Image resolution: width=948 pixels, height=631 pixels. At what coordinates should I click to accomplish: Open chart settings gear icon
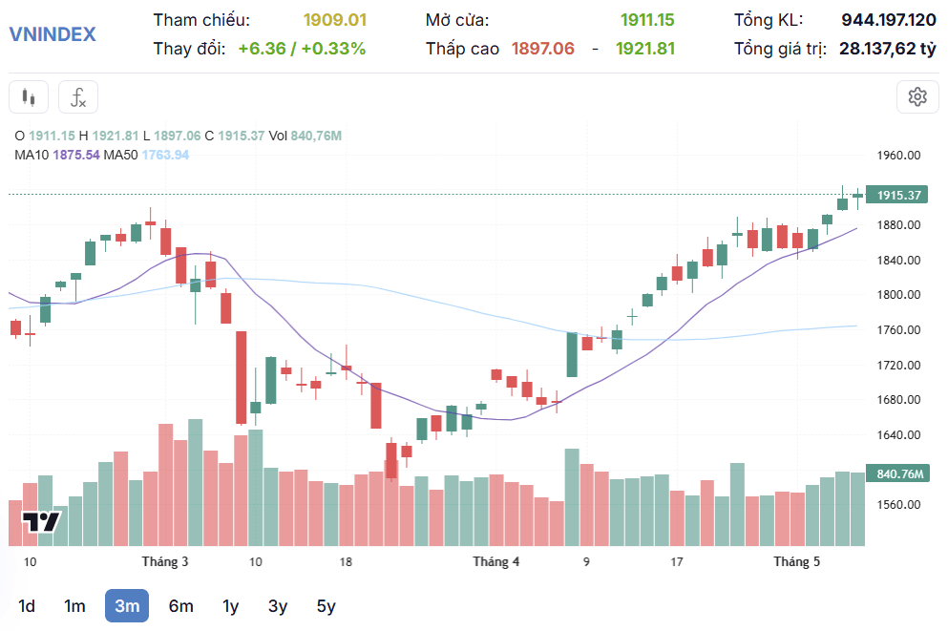click(917, 96)
